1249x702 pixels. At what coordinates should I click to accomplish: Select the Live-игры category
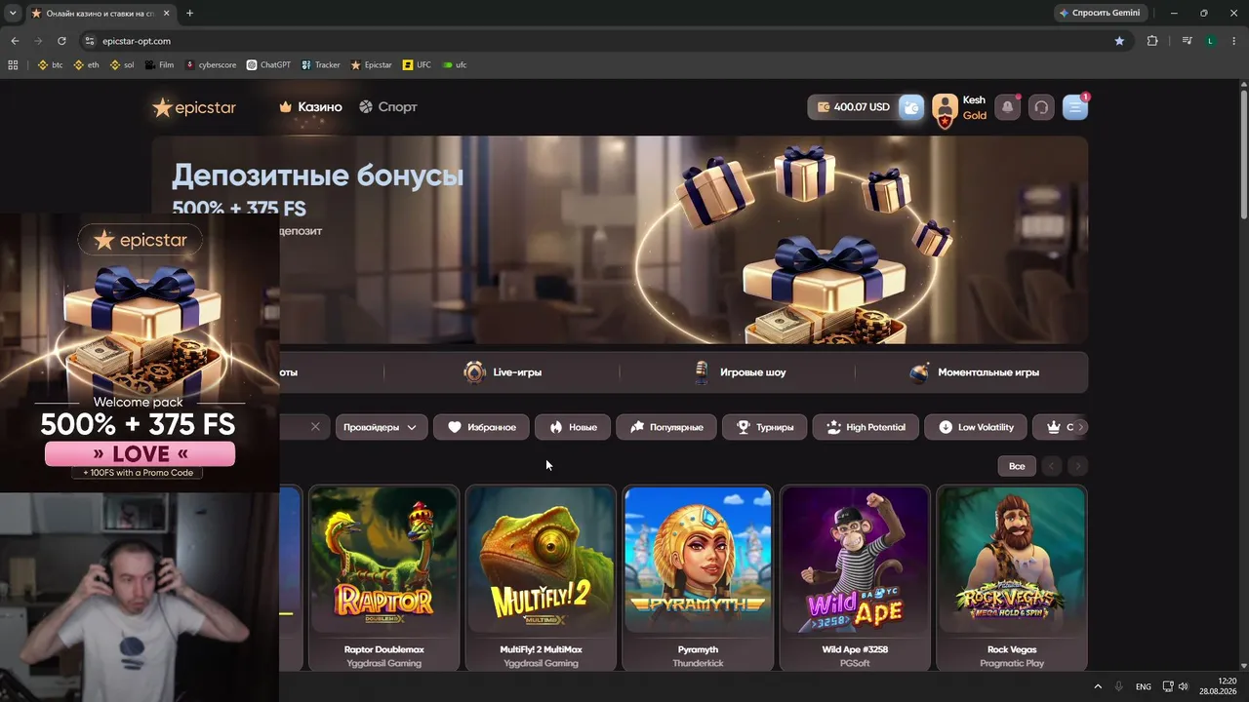tap(503, 372)
